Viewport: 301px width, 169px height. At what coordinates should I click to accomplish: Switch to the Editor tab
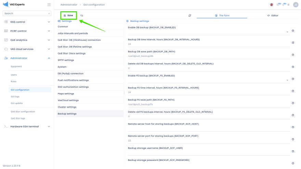[x=273, y=15]
